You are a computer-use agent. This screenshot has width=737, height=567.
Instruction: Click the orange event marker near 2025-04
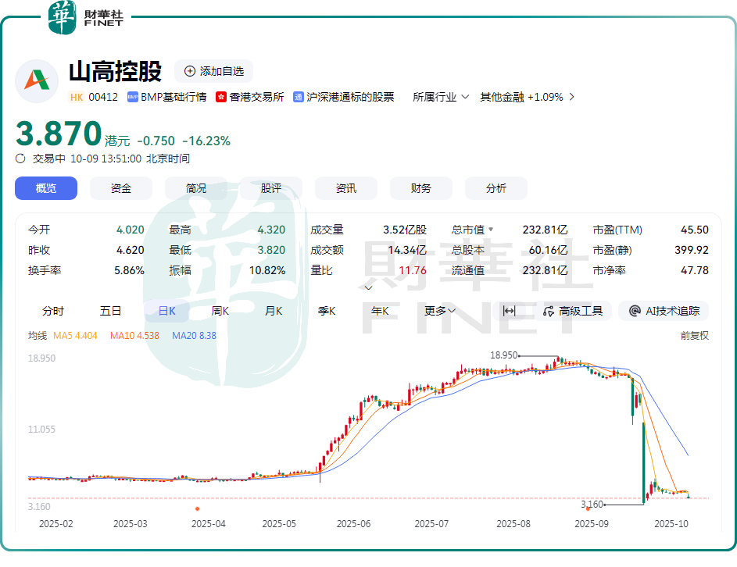point(197,508)
